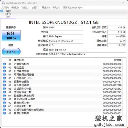Click the standard field NVM Express 1.4
The width and height of the screenshot is (128, 128).
[x=88, y=50]
